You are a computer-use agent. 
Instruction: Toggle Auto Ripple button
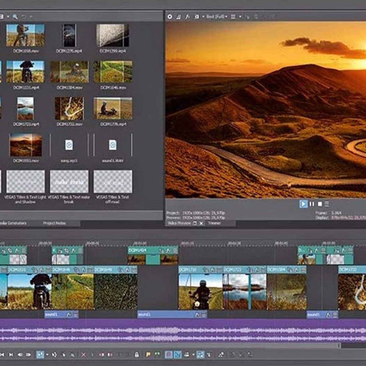point(187,354)
